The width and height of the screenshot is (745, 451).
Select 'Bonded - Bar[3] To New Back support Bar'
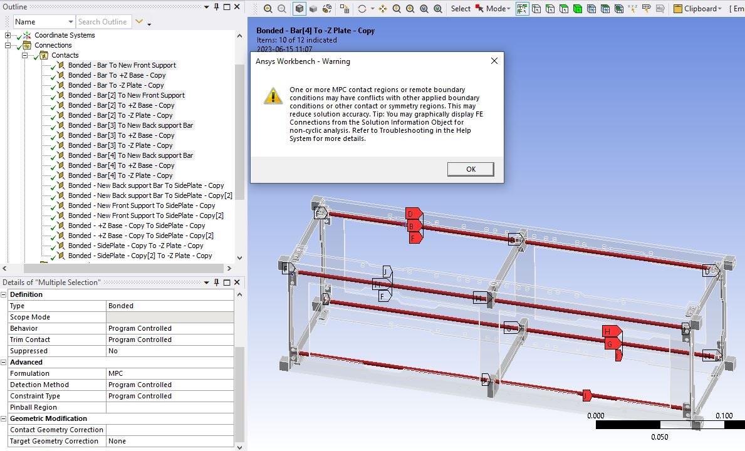click(130, 125)
